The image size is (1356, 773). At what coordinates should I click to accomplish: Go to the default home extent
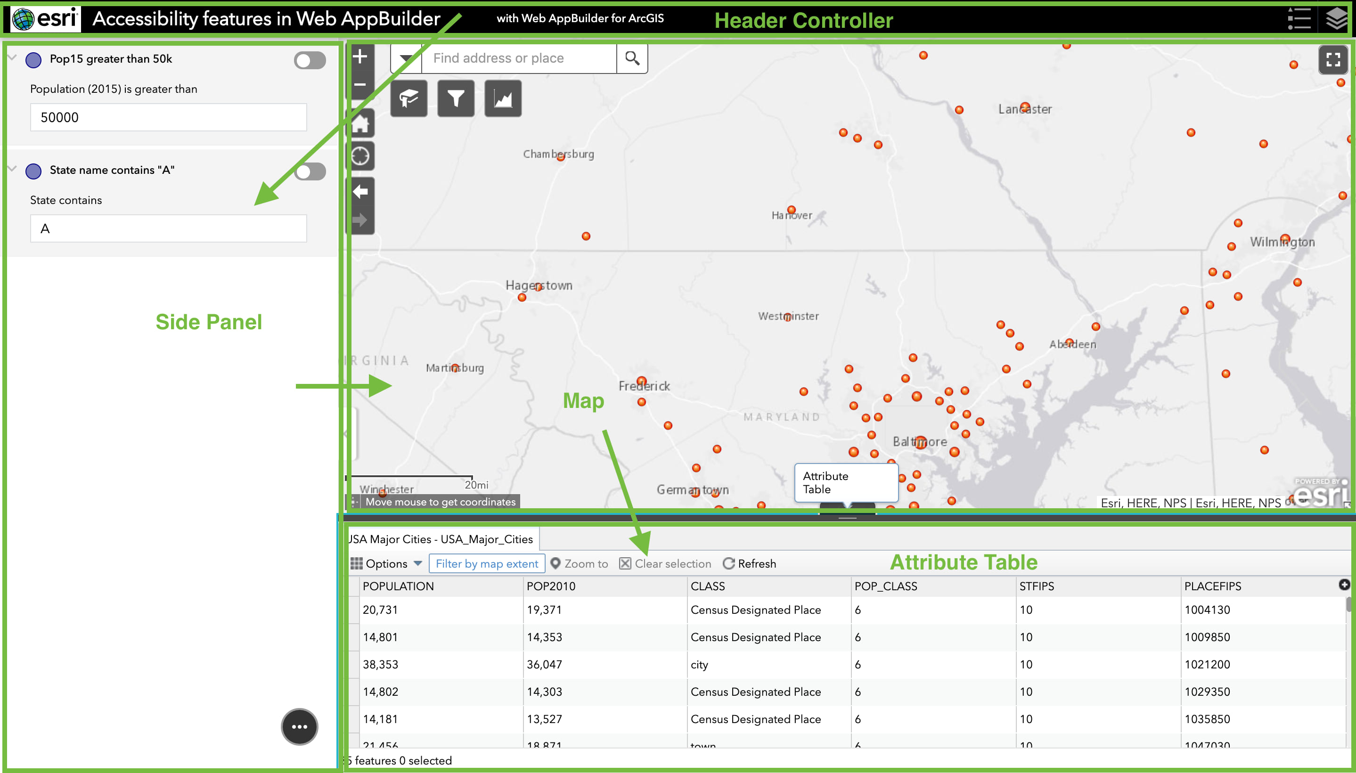click(360, 124)
